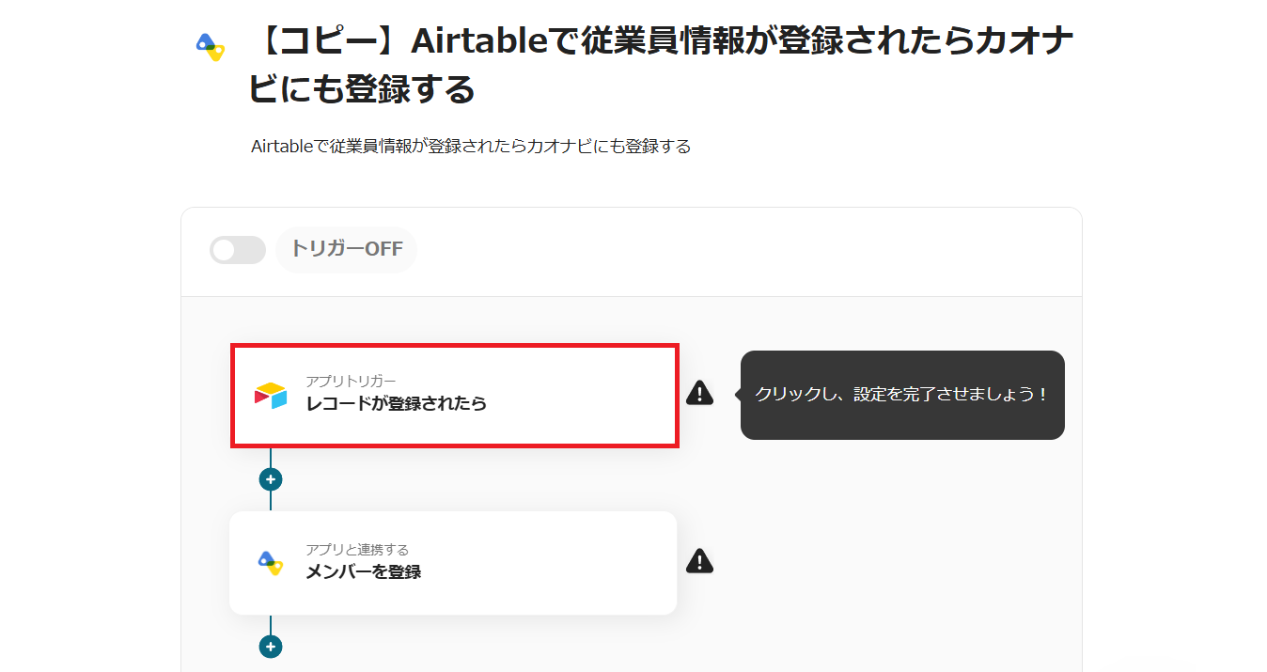Add a step below メンバーを登録
Screen dimensions: 1267x672
click(271, 647)
